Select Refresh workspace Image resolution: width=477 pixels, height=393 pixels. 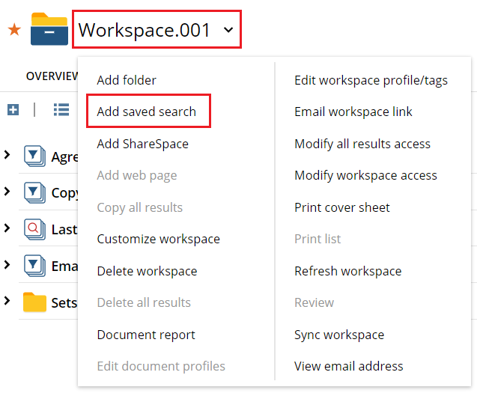[x=347, y=271]
